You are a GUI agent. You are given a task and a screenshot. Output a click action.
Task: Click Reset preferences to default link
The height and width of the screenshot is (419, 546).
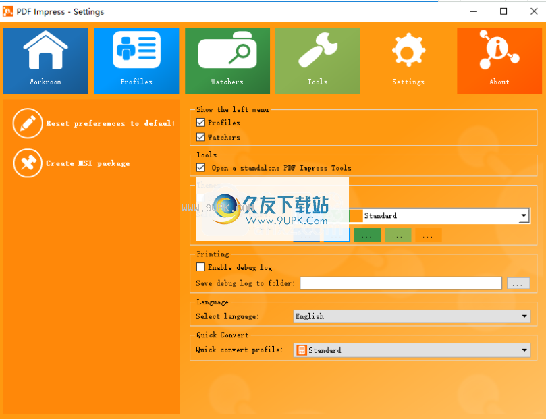(x=110, y=123)
